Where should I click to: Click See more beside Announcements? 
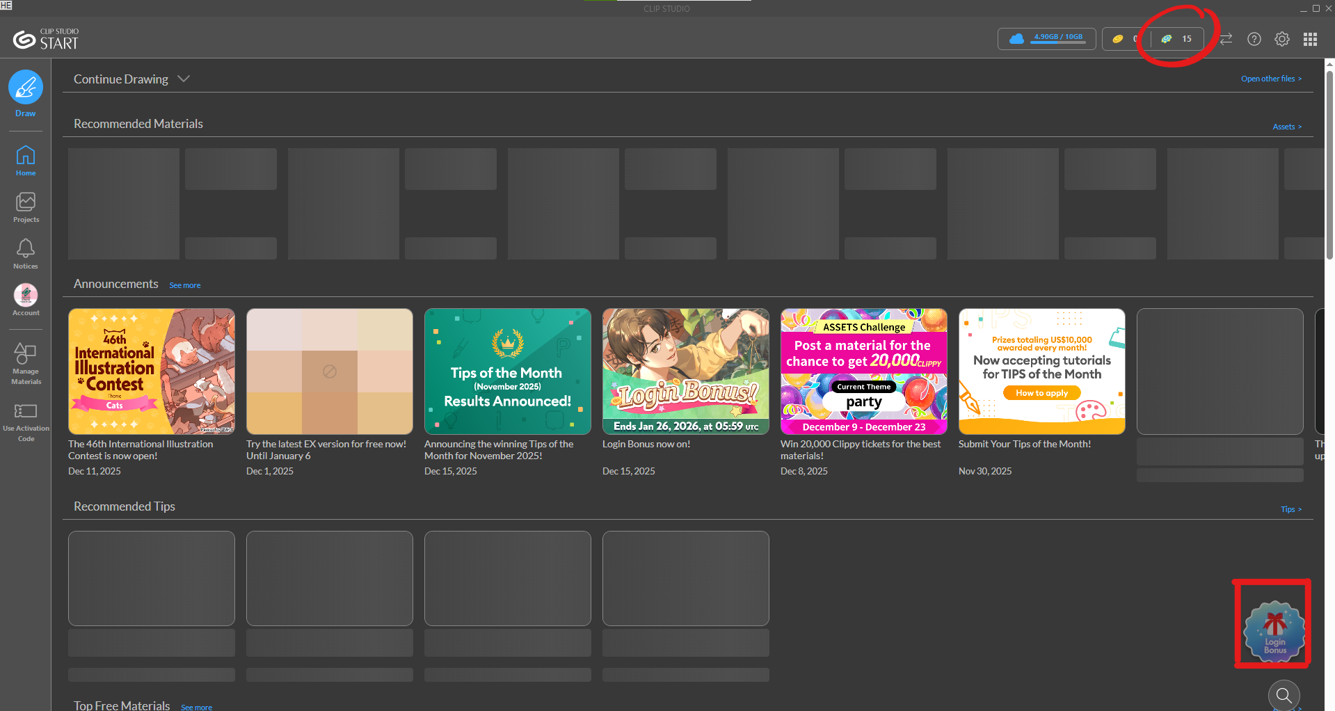click(185, 285)
